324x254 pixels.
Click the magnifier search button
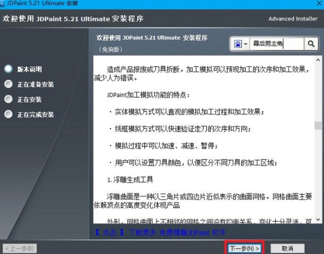pos(311,44)
